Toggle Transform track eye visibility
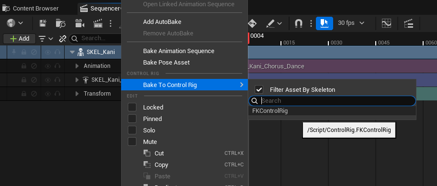 click(x=48, y=94)
